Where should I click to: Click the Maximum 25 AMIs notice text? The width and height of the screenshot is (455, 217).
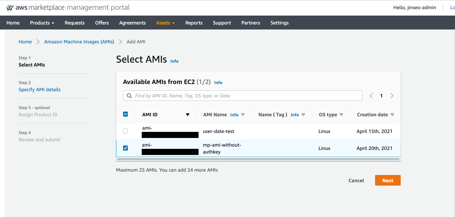pyautogui.click(x=167, y=170)
